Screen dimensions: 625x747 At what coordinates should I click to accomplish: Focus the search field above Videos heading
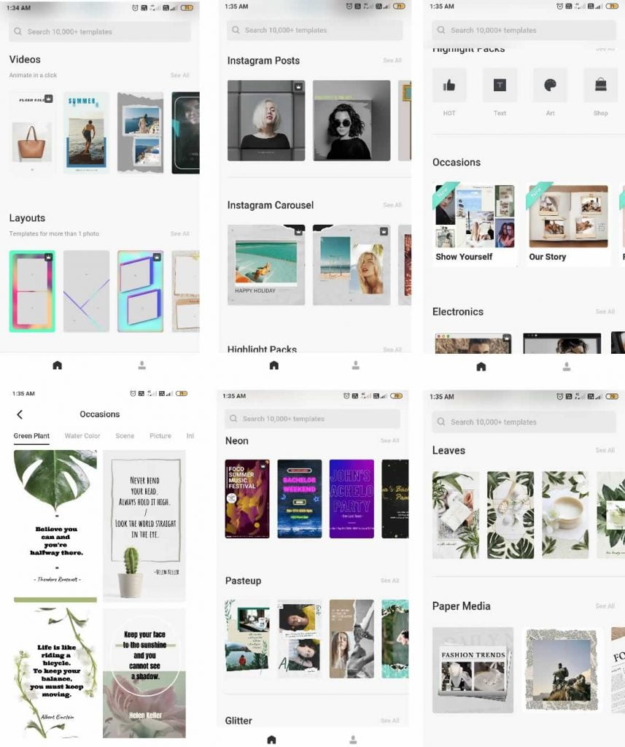click(x=100, y=31)
